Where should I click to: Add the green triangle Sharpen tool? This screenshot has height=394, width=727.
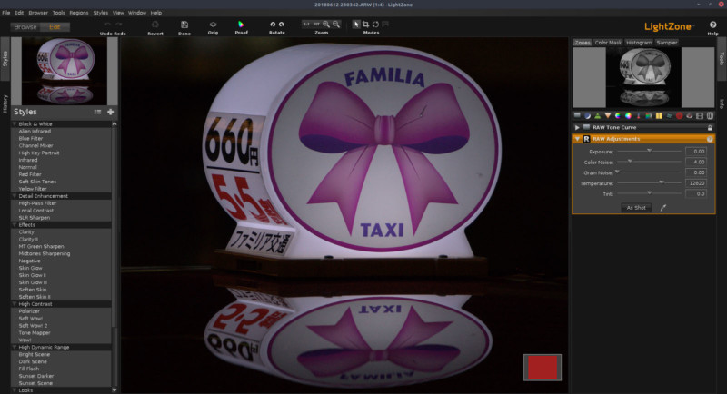(598, 115)
